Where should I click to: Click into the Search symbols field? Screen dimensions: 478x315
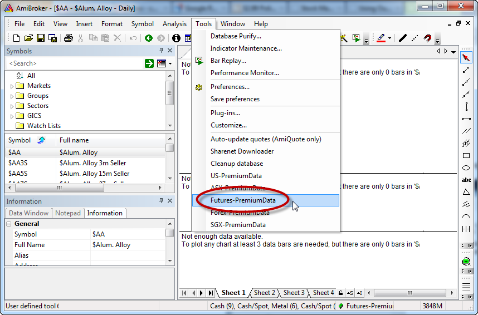tap(75, 63)
